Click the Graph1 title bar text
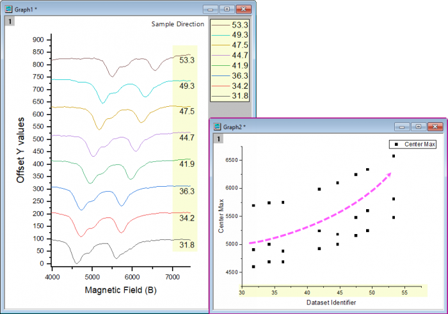 pos(26,10)
